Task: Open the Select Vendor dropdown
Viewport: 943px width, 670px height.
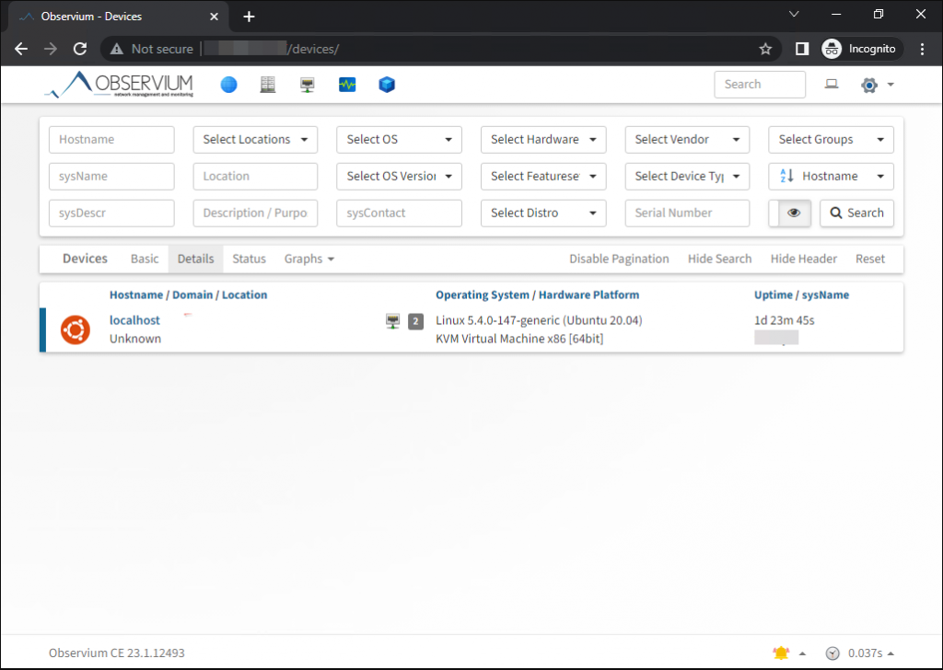Action: coord(687,140)
